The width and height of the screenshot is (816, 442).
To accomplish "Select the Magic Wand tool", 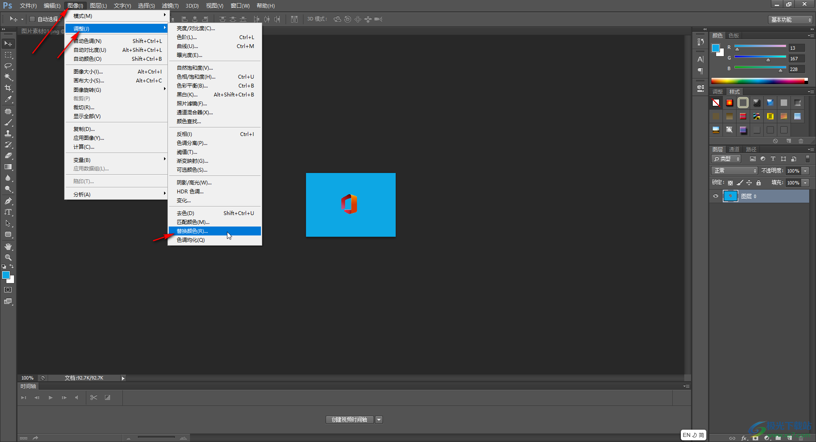I will pos(8,77).
